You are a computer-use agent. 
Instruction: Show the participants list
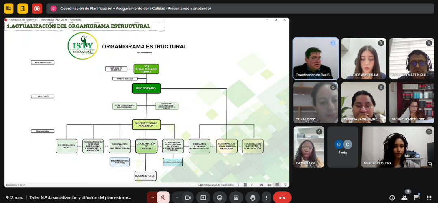[x=404, y=197]
